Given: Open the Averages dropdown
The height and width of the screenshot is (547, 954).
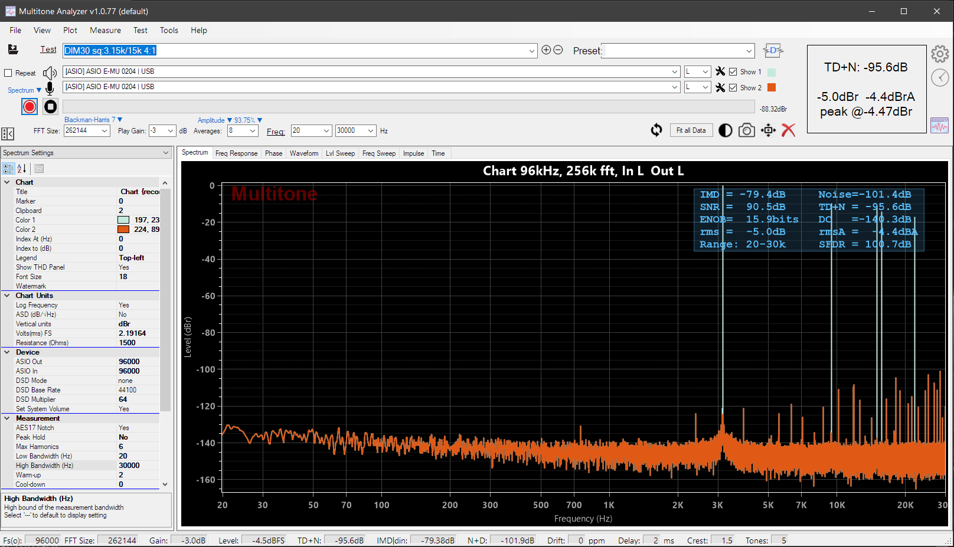Looking at the screenshot, I should click(x=253, y=131).
